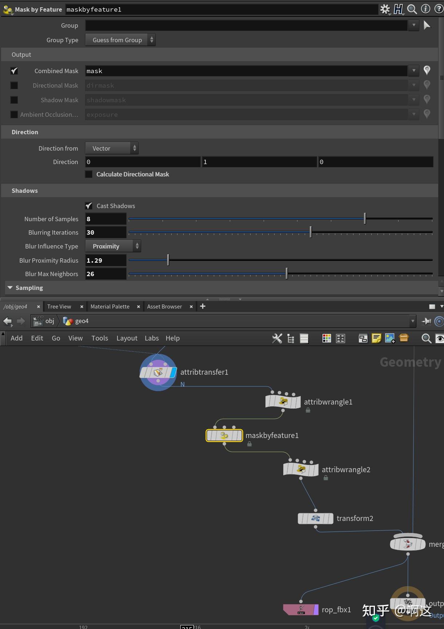Switch to Asset Browser tab
Screen dimensions: 444x629
164,307
